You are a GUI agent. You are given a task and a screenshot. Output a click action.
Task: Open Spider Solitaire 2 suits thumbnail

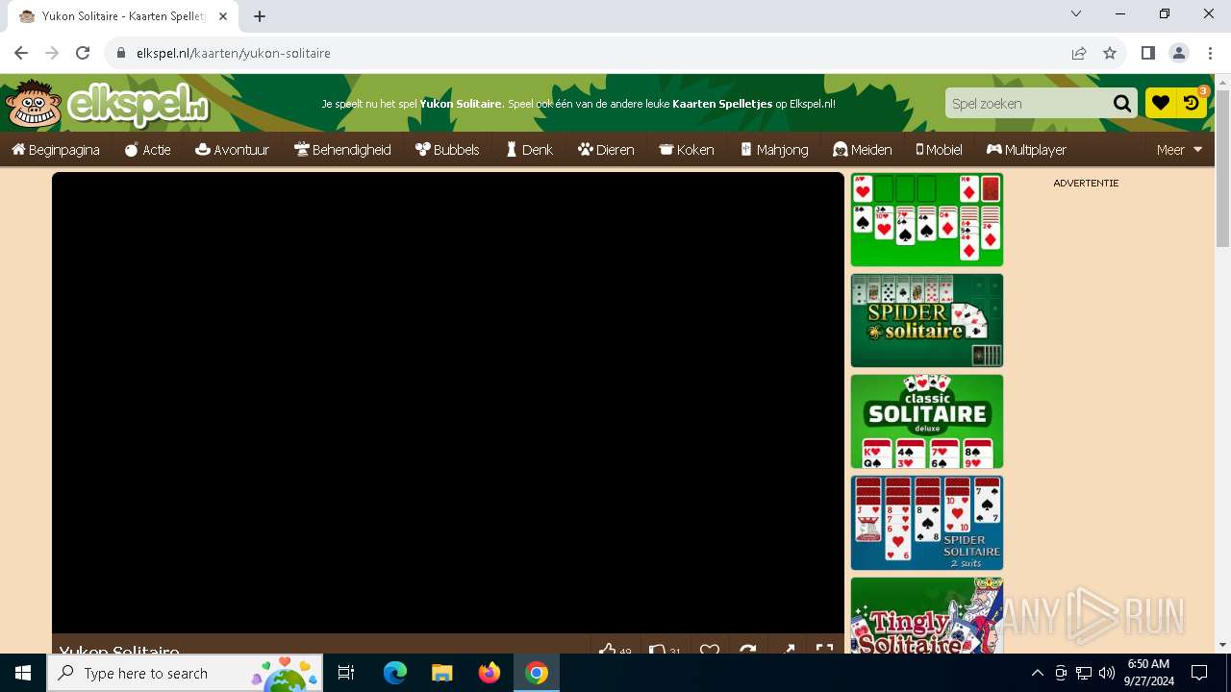927,522
